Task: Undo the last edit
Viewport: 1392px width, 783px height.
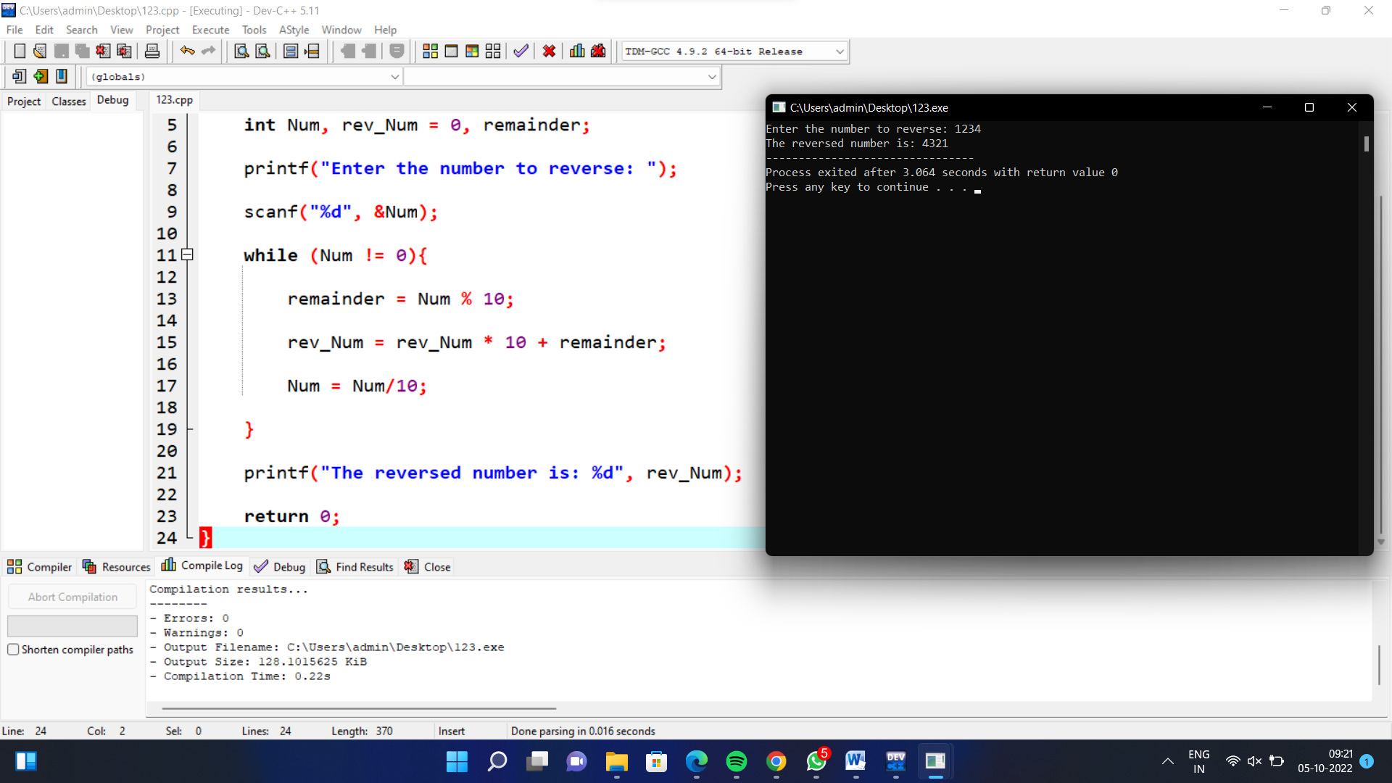Action: [187, 51]
